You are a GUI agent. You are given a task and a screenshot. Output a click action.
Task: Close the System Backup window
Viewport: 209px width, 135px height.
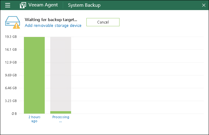click(204, 5)
